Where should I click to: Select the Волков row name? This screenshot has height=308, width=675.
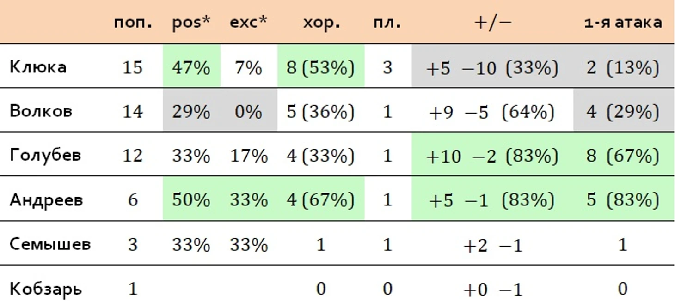coord(41,111)
